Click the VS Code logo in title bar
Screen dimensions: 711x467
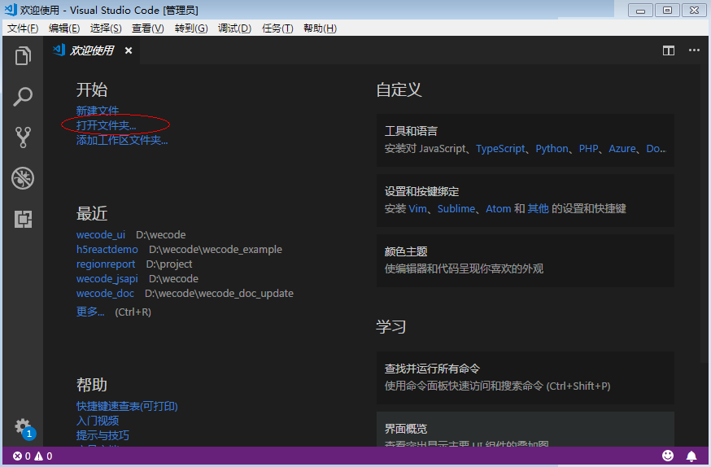(11, 10)
